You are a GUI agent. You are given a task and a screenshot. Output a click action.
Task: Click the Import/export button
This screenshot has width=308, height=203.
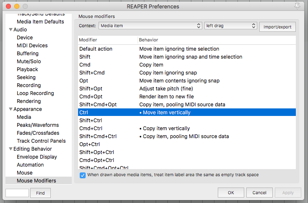click(277, 27)
